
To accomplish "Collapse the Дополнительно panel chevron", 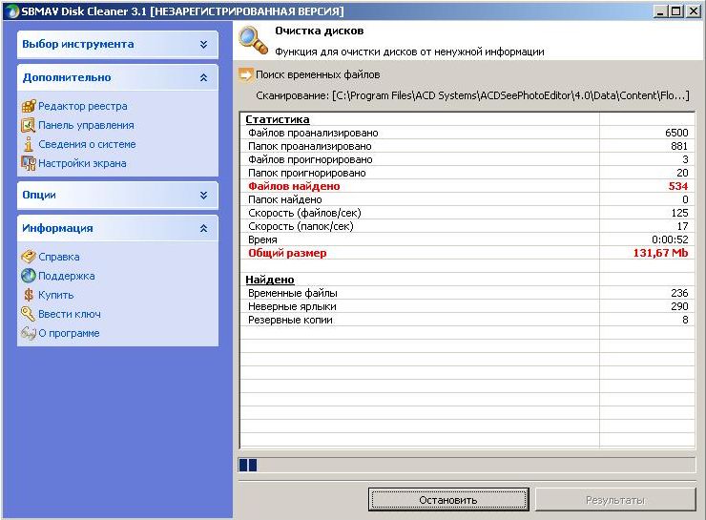I will coord(203,77).
